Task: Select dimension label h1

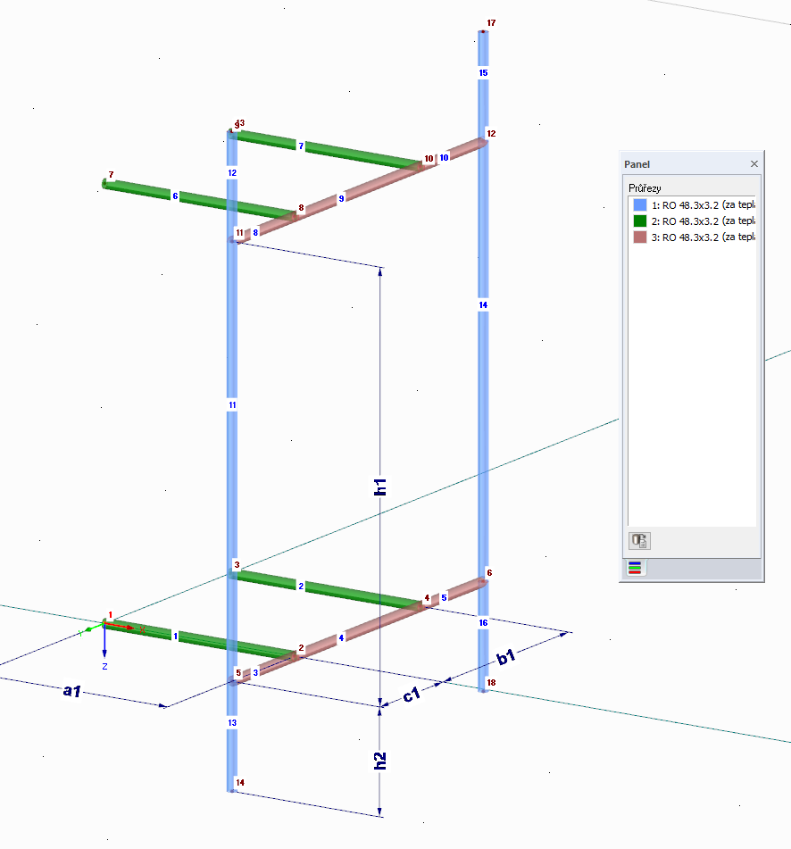Action: (380, 487)
